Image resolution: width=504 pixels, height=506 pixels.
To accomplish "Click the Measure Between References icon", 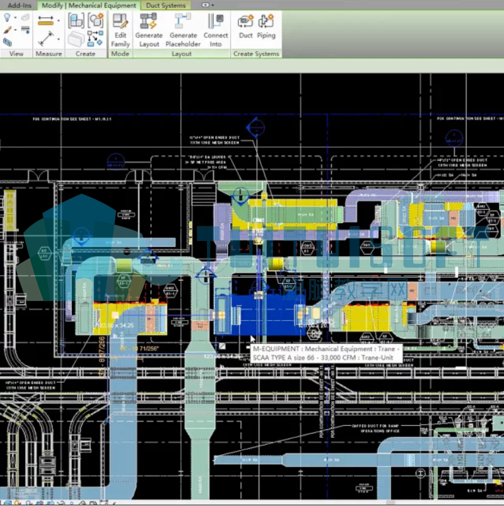I will [45, 20].
